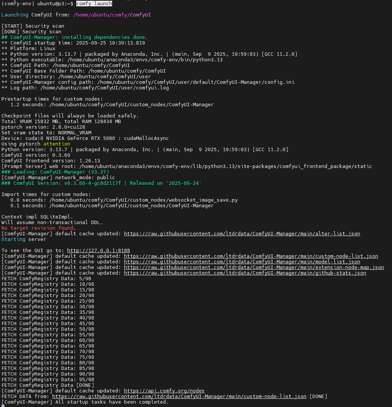
Task: Open custom-node-list.json link on default cache line
Action: tap(251, 256)
